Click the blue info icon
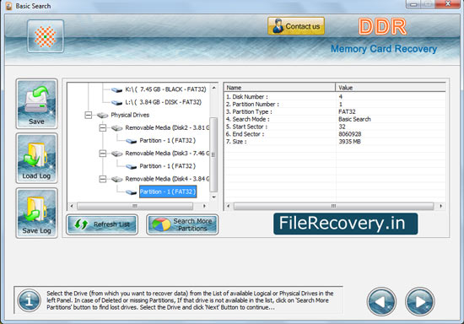 (29, 300)
